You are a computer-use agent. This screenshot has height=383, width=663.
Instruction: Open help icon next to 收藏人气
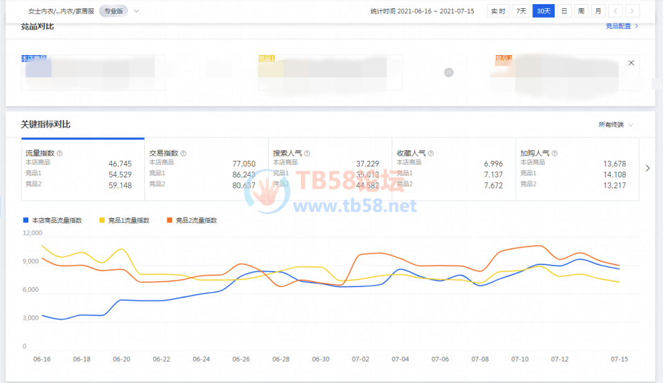tap(431, 153)
